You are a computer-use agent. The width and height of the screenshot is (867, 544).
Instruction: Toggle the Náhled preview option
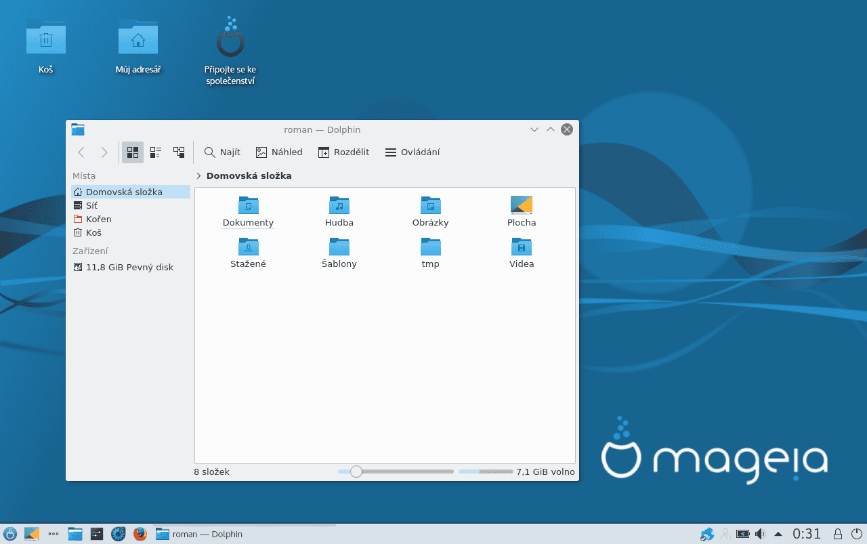[279, 152]
